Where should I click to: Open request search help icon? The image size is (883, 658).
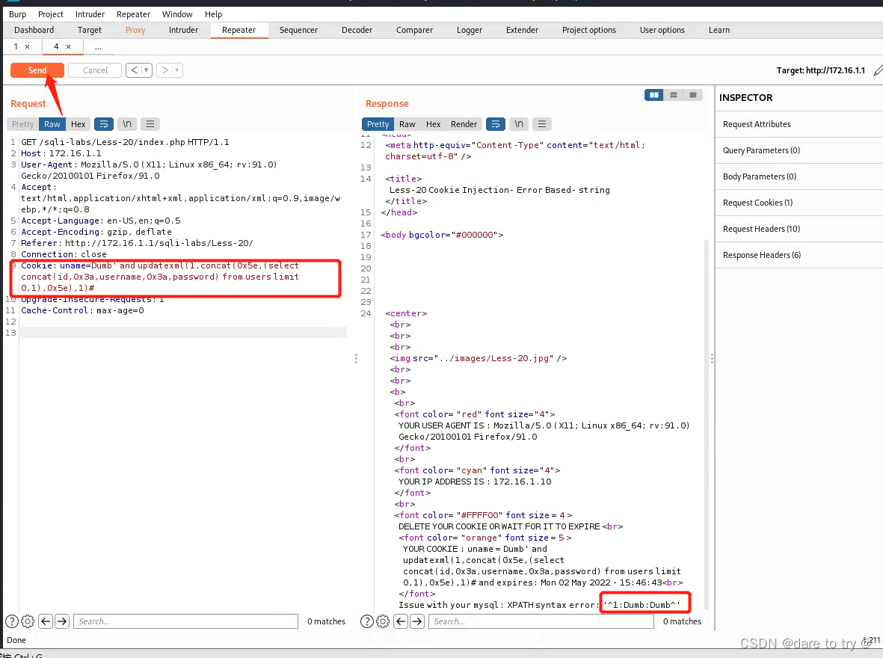12,621
